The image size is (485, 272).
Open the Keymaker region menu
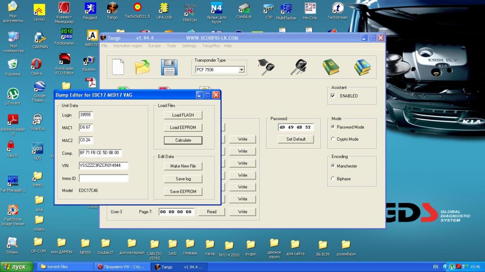pyautogui.click(x=128, y=46)
